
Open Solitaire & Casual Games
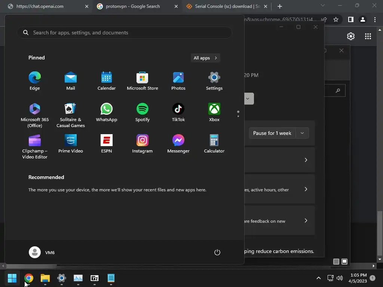point(71,115)
